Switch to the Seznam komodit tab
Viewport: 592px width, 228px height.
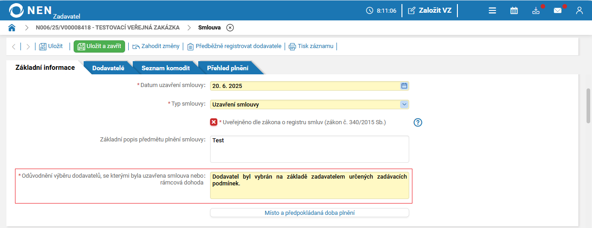click(166, 68)
